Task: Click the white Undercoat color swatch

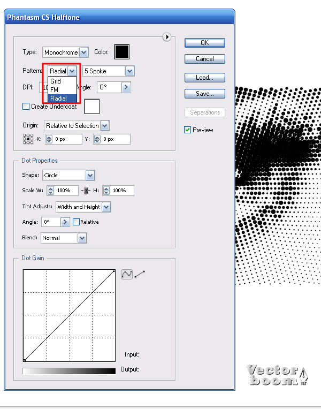Action: tap(92, 107)
